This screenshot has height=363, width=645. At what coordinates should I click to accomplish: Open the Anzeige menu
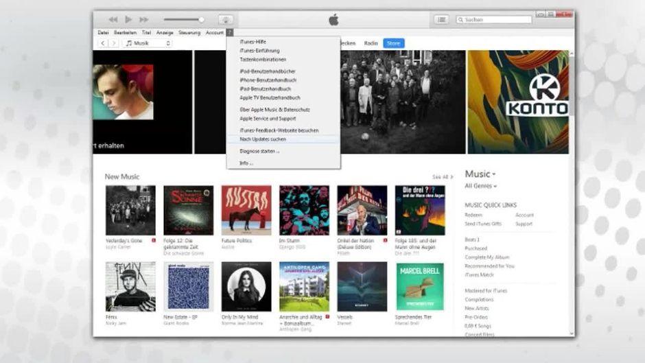point(165,32)
